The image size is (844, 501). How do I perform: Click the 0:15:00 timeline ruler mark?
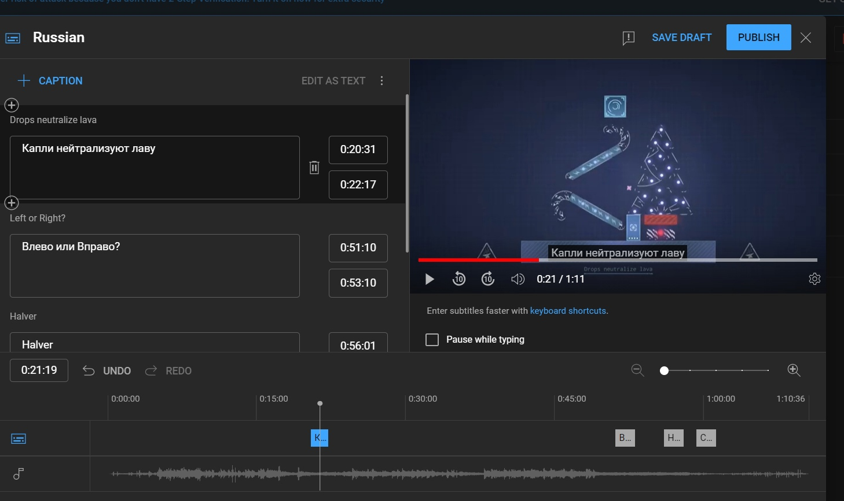274,399
